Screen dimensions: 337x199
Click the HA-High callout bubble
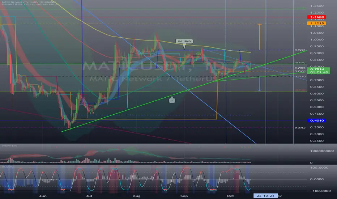click(x=184, y=41)
